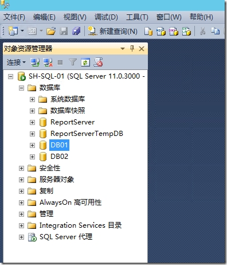Click the Save disk icon
This screenshot has height=265, width=227.
64,31
